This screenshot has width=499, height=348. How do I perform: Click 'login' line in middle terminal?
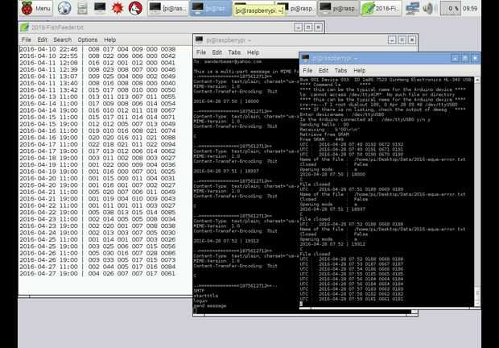(x=200, y=300)
